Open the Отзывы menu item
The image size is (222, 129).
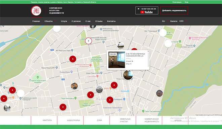tap(99, 21)
